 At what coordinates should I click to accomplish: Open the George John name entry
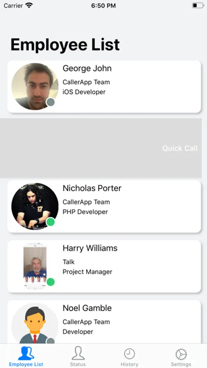(x=87, y=68)
